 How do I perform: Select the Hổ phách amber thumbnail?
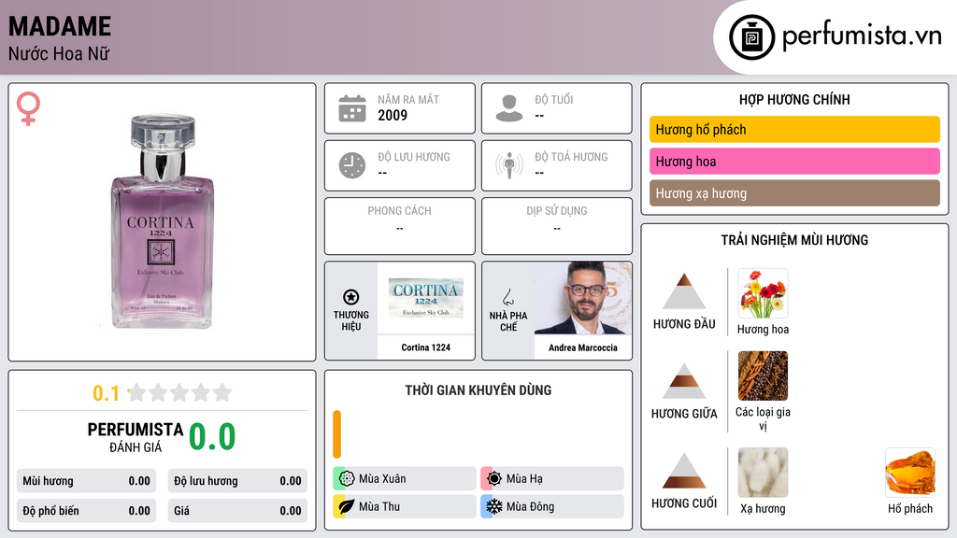click(910, 473)
